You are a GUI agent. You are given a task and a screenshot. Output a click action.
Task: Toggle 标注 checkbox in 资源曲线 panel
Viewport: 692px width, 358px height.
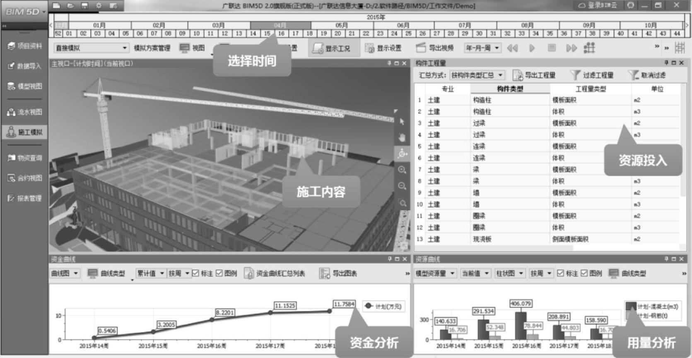[560, 273]
